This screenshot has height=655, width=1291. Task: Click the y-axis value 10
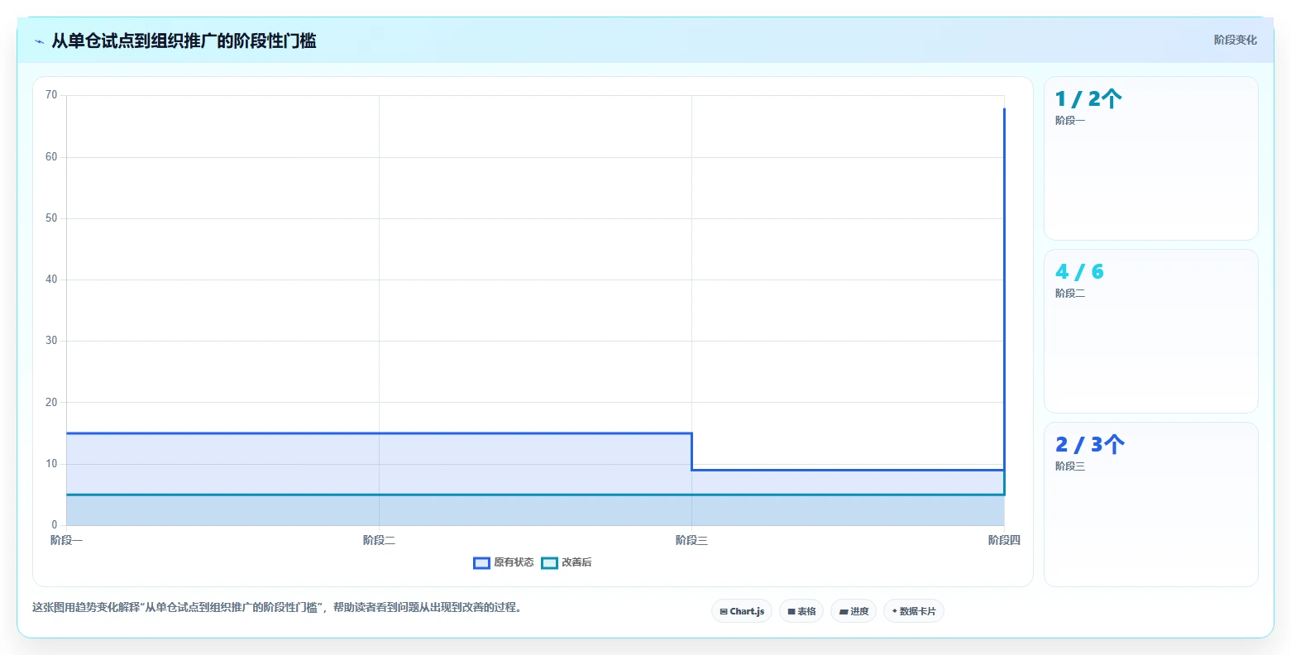pos(51,464)
